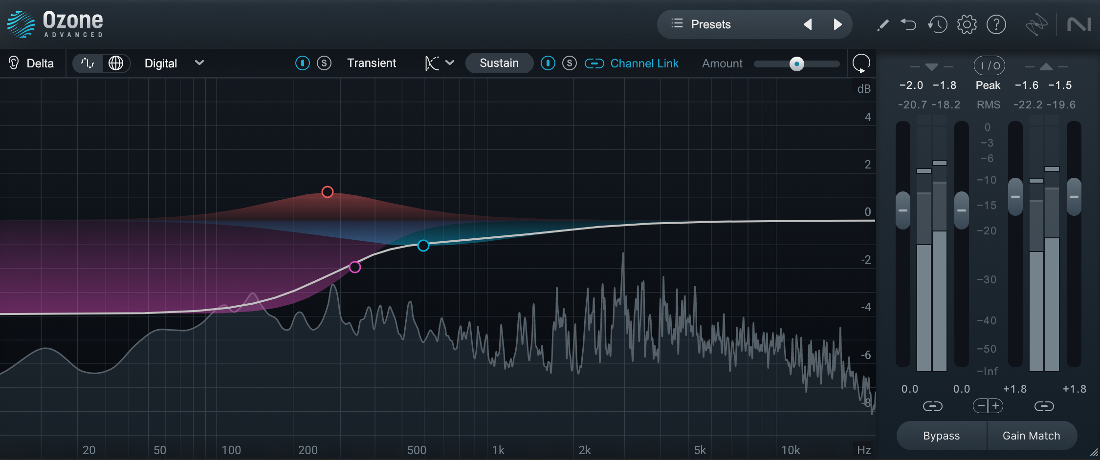Click the left input gain value 0.0
This screenshot has height=460, width=1100.
click(x=910, y=389)
